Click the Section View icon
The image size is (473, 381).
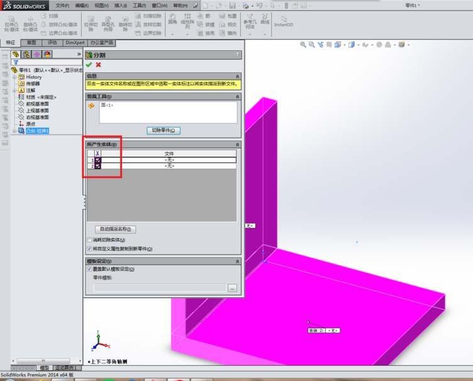coord(329,45)
